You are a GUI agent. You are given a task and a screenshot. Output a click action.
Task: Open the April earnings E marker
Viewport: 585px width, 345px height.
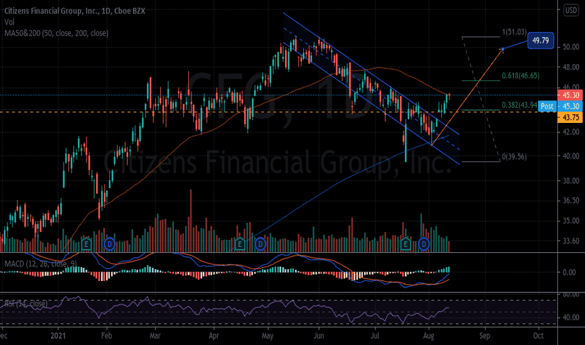(x=240, y=244)
